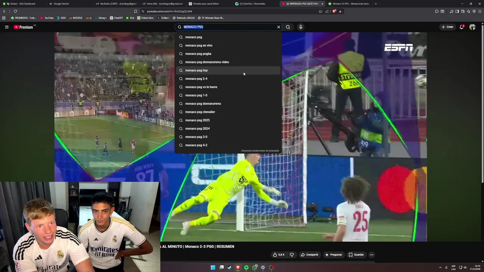The width and height of the screenshot is (484, 272).
Task: Choose suggestion 'monaco psg 2024'
Action: click(228, 128)
